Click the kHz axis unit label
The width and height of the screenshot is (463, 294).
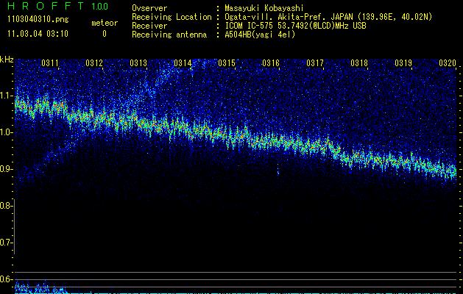tap(7, 60)
